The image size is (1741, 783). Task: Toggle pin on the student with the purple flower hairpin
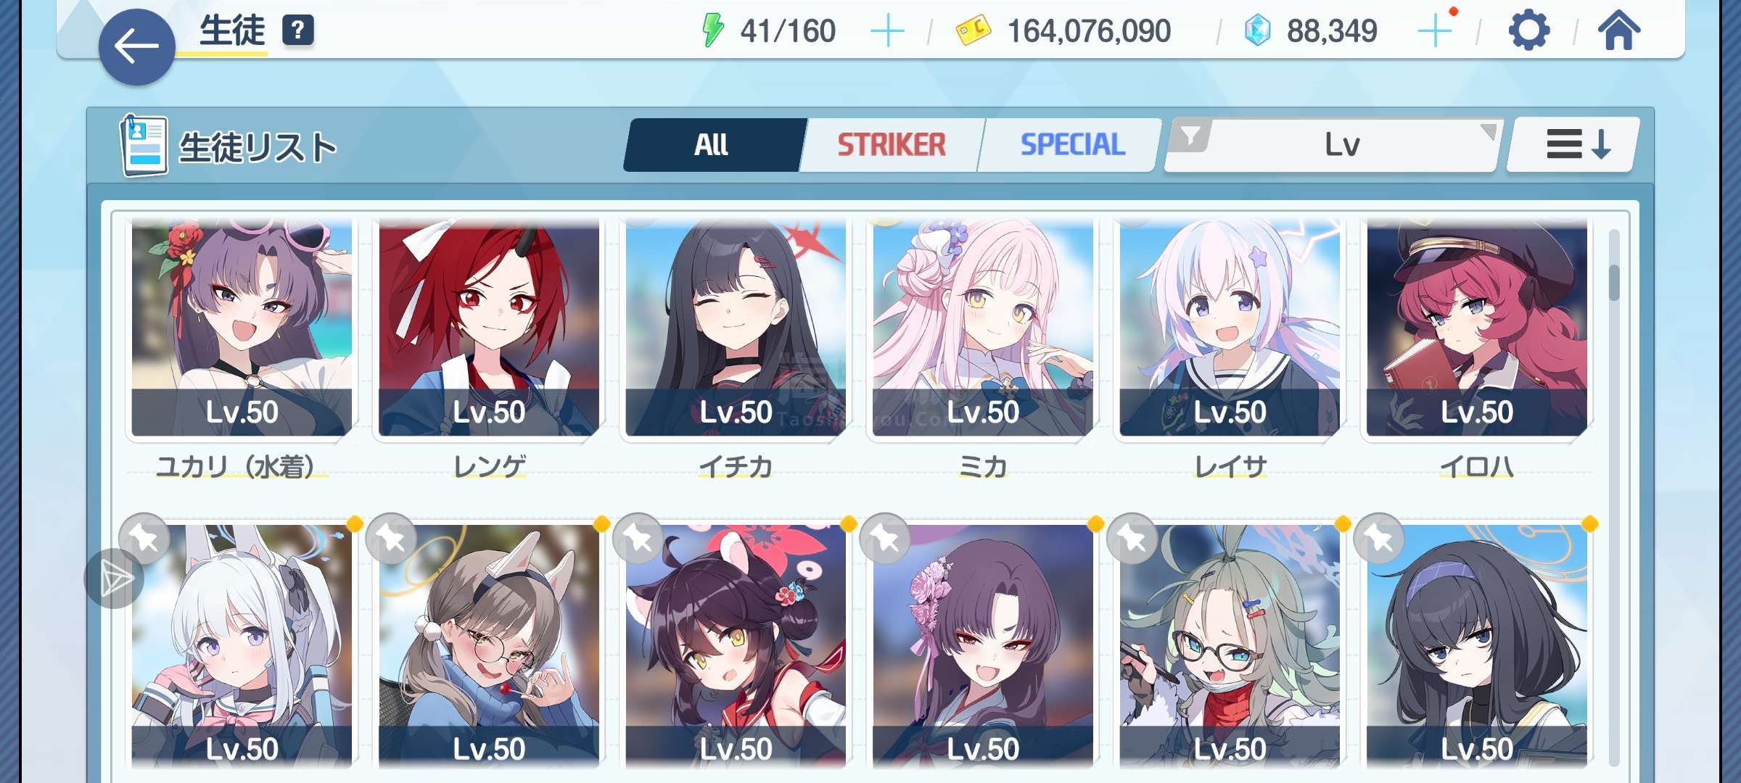click(885, 539)
